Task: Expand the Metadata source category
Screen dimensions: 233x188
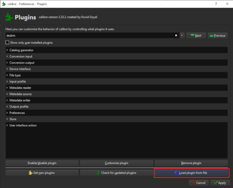Action: pos(7,94)
